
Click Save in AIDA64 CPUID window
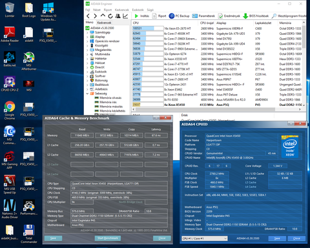point(277,238)
